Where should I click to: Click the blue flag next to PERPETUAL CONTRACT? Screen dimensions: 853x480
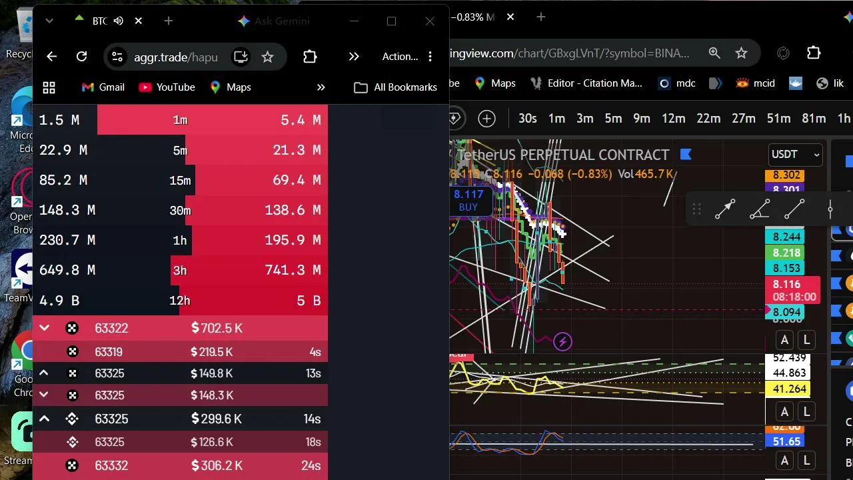click(x=686, y=155)
